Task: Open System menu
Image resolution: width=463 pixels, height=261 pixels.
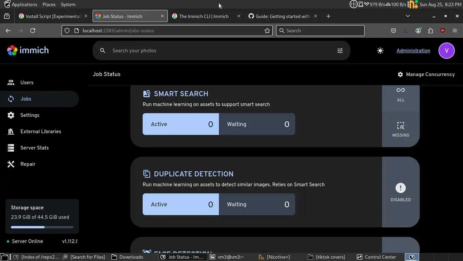Action: point(68,4)
